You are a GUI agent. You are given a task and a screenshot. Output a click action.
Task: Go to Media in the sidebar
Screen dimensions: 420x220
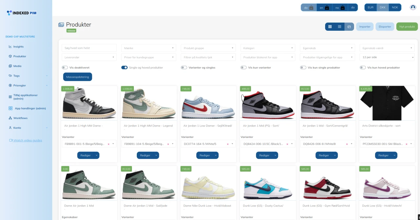click(x=17, y=66)
